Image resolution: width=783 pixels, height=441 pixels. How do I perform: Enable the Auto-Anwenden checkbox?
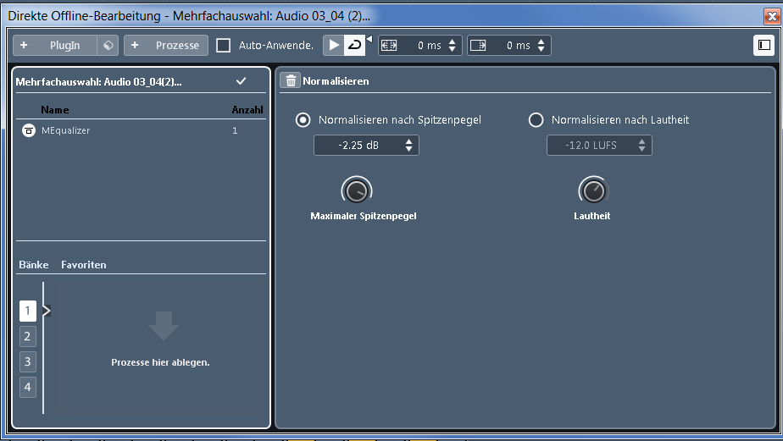(x=224, y=46)
